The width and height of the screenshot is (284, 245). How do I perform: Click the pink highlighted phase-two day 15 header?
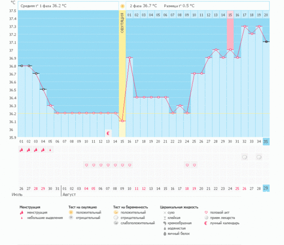coord(230,15)
